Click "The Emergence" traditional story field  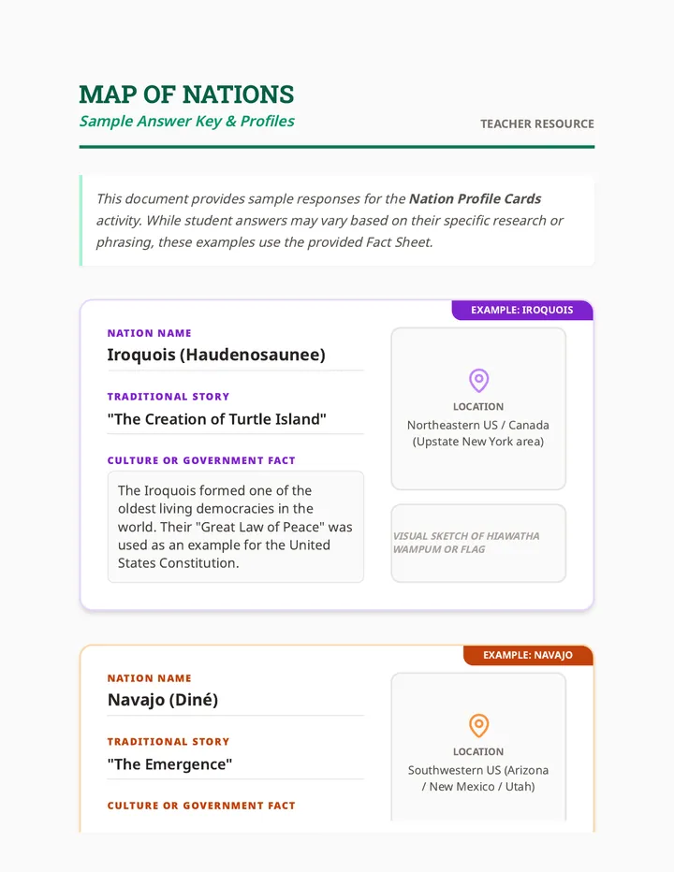(235, 764)
